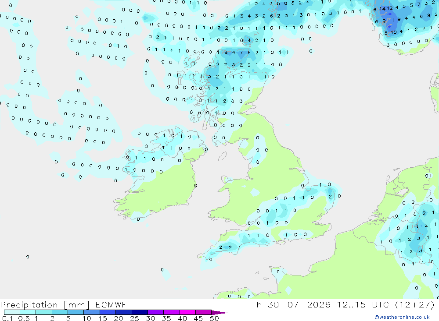Click the legend tick label '15'
This screenshot has width=439, height=321.
click(102, 318)
